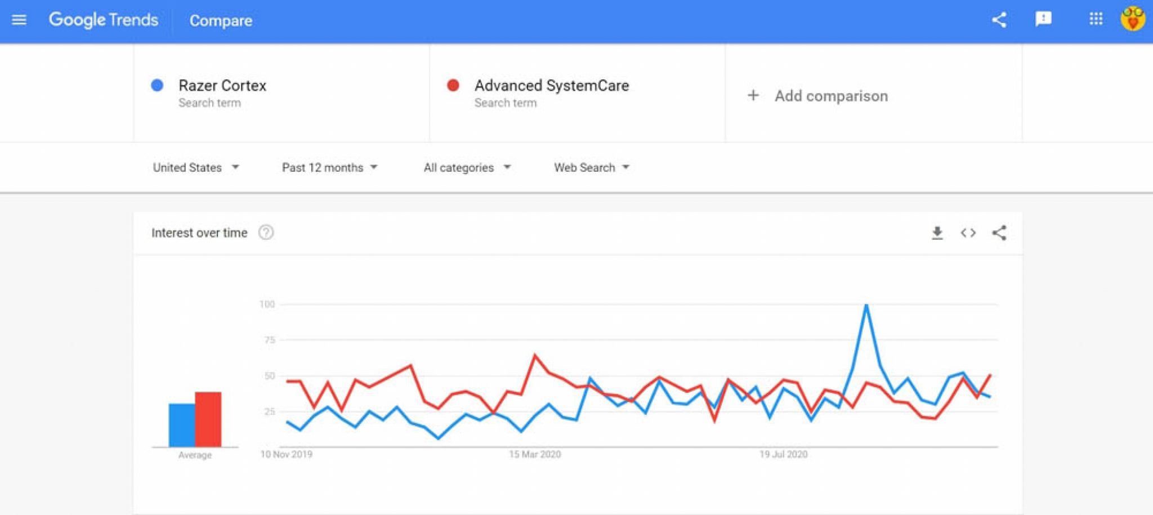Screen dimensions: 1153x515
Task: Open help for Interest over time
Action: coord(266,232)
